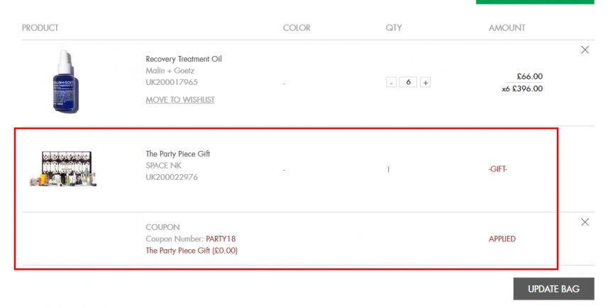Click the PRODUCT column header
The image size is (610, 308).
pos(40,28)
